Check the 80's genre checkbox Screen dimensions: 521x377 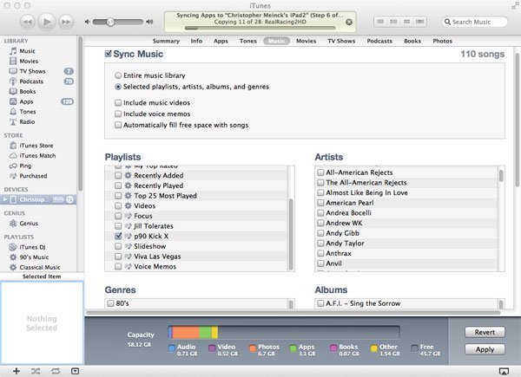[x=110, y=303]
